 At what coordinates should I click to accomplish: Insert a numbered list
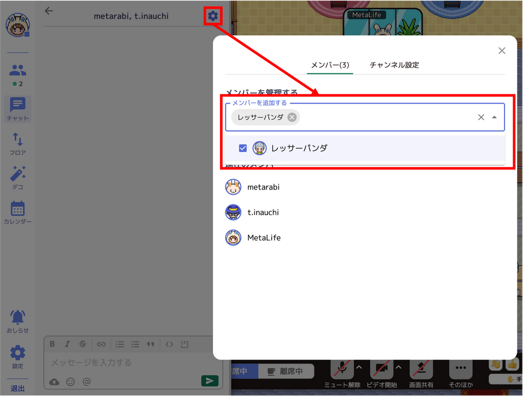120,344
